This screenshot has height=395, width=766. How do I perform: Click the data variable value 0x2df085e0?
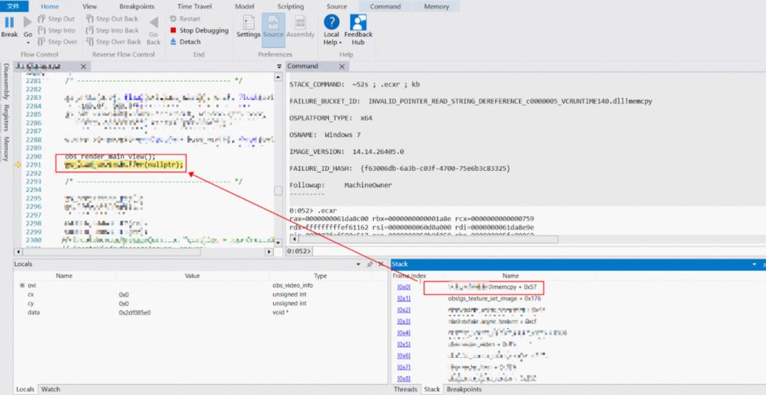point(135,312)
